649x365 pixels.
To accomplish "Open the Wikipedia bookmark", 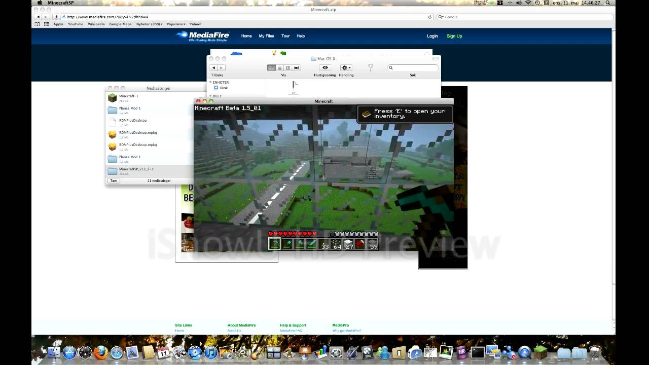I will 96,24.
